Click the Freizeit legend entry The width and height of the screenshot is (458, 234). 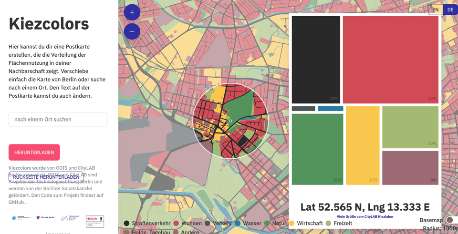pos(339,223)
